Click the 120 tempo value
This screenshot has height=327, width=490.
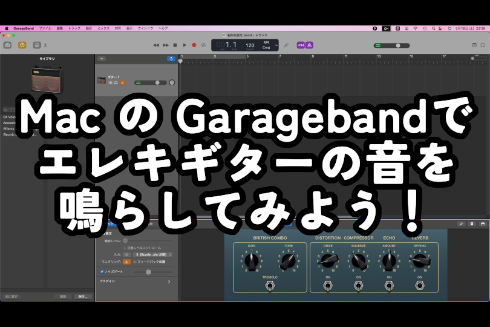(x=250, y=45)
